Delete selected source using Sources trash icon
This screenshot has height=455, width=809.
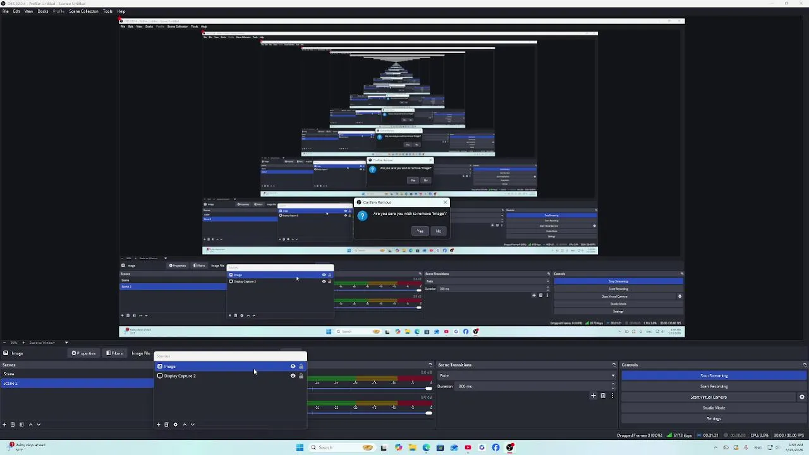[x=167, y=425]
